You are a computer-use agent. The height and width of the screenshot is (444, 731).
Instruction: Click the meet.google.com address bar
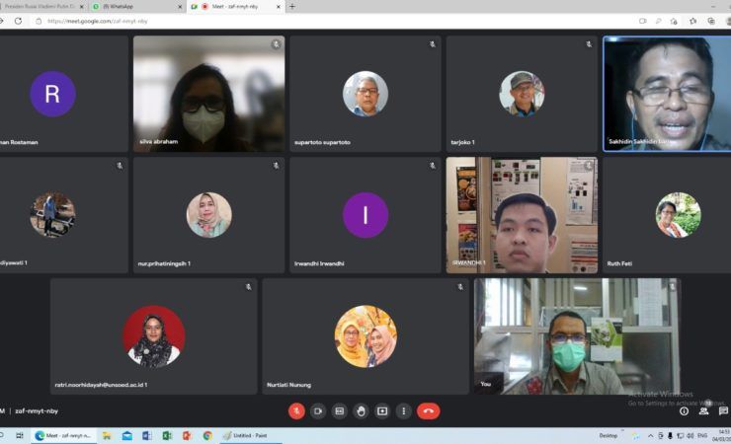(x=97, y=21)
